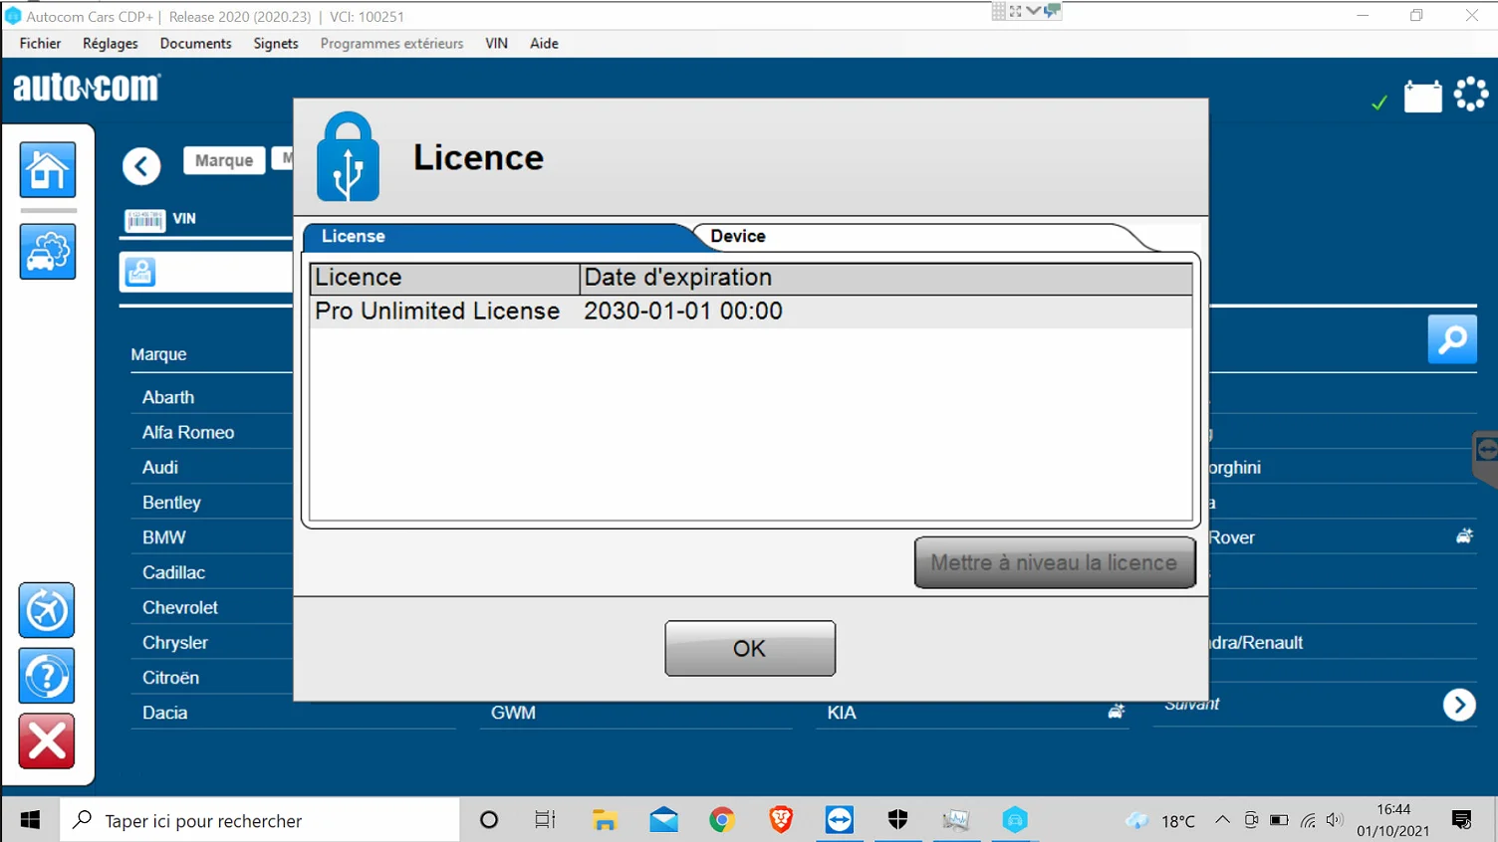This screenshot has height=842, width=1498.
Task: Select Dacia from the brand list
Action: pyautogui.click(x=164, y=713)
